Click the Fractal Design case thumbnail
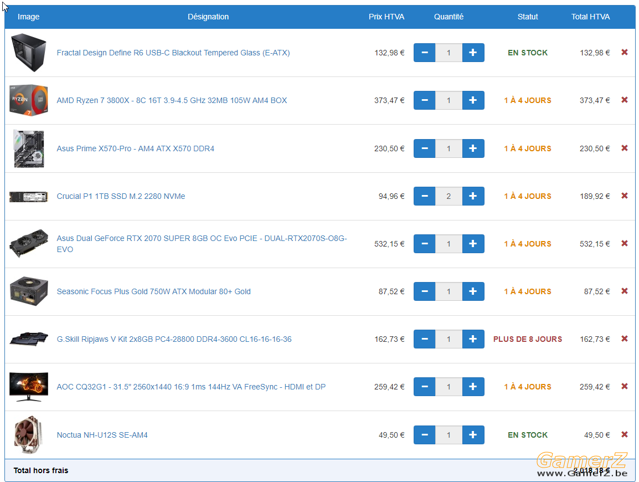 [x=29, y=53]
